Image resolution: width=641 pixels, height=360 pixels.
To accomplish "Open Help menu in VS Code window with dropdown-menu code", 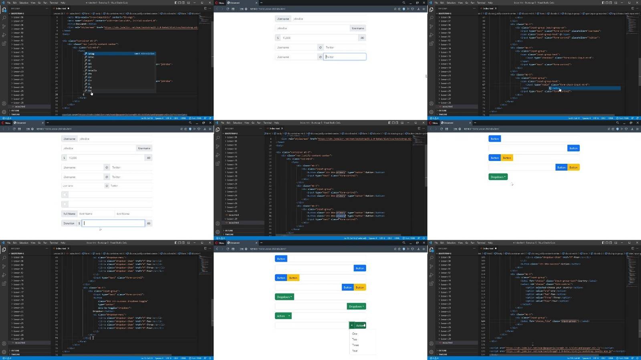I will [63, 243].
